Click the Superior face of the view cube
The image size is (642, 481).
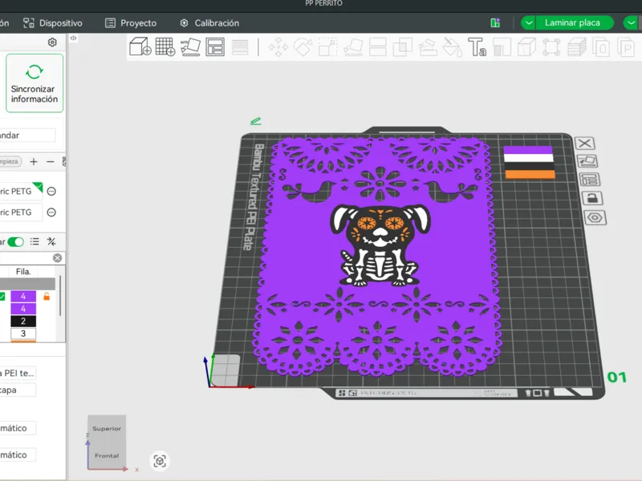coord(107,429)
